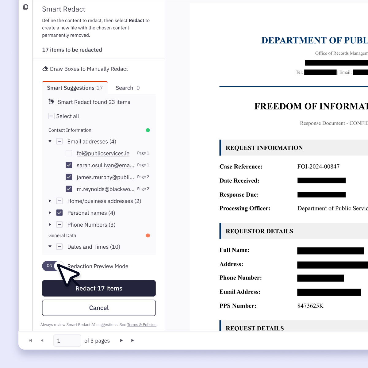This screenshot has height=368, width=368.
Task: Click the copy document icon in the top-left corner
Action: [25, 7]
